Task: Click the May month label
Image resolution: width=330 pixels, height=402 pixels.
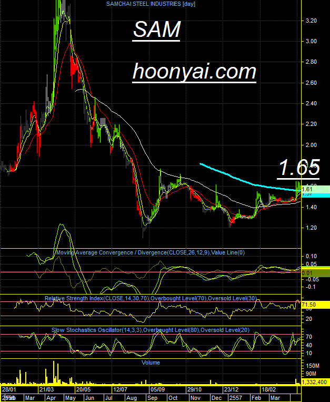Action: point(71,398)
